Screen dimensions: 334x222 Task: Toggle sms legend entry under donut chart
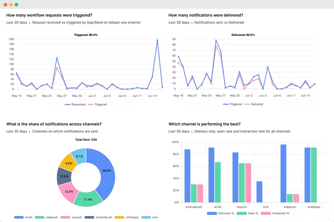click(x=150, y=217)
